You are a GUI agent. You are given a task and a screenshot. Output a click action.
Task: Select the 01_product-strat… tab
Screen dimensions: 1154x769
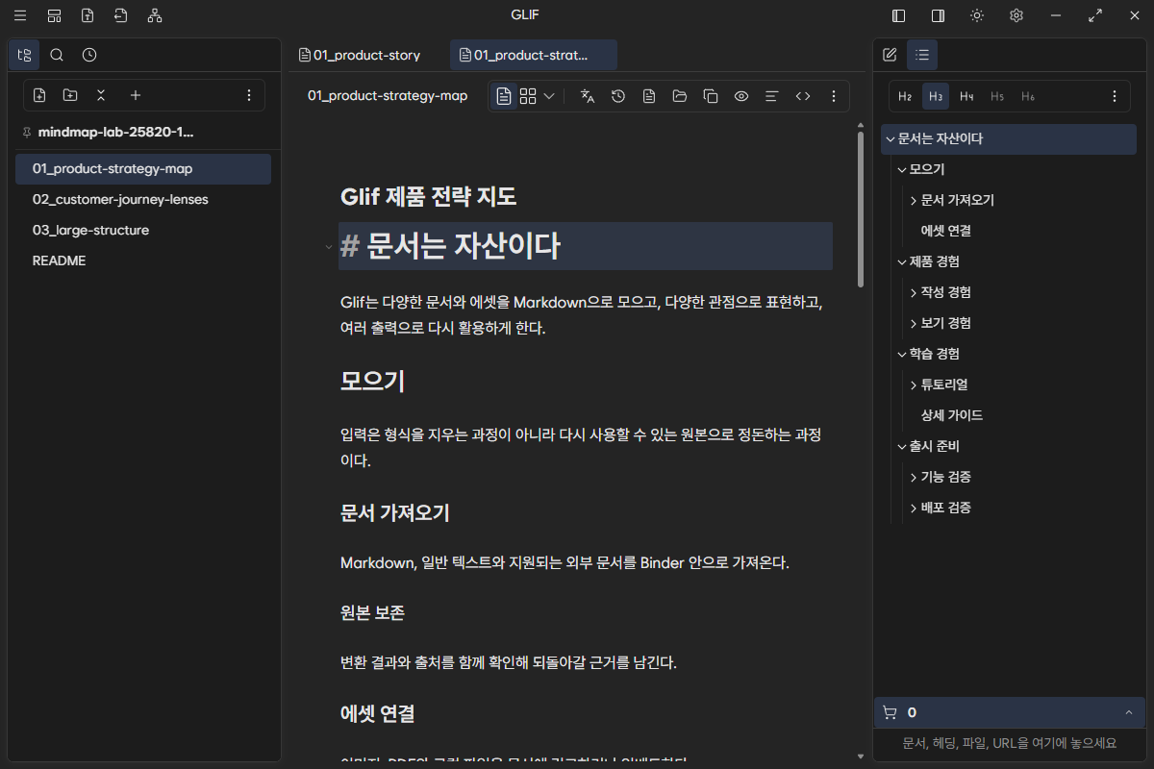(x=534, y=55)
